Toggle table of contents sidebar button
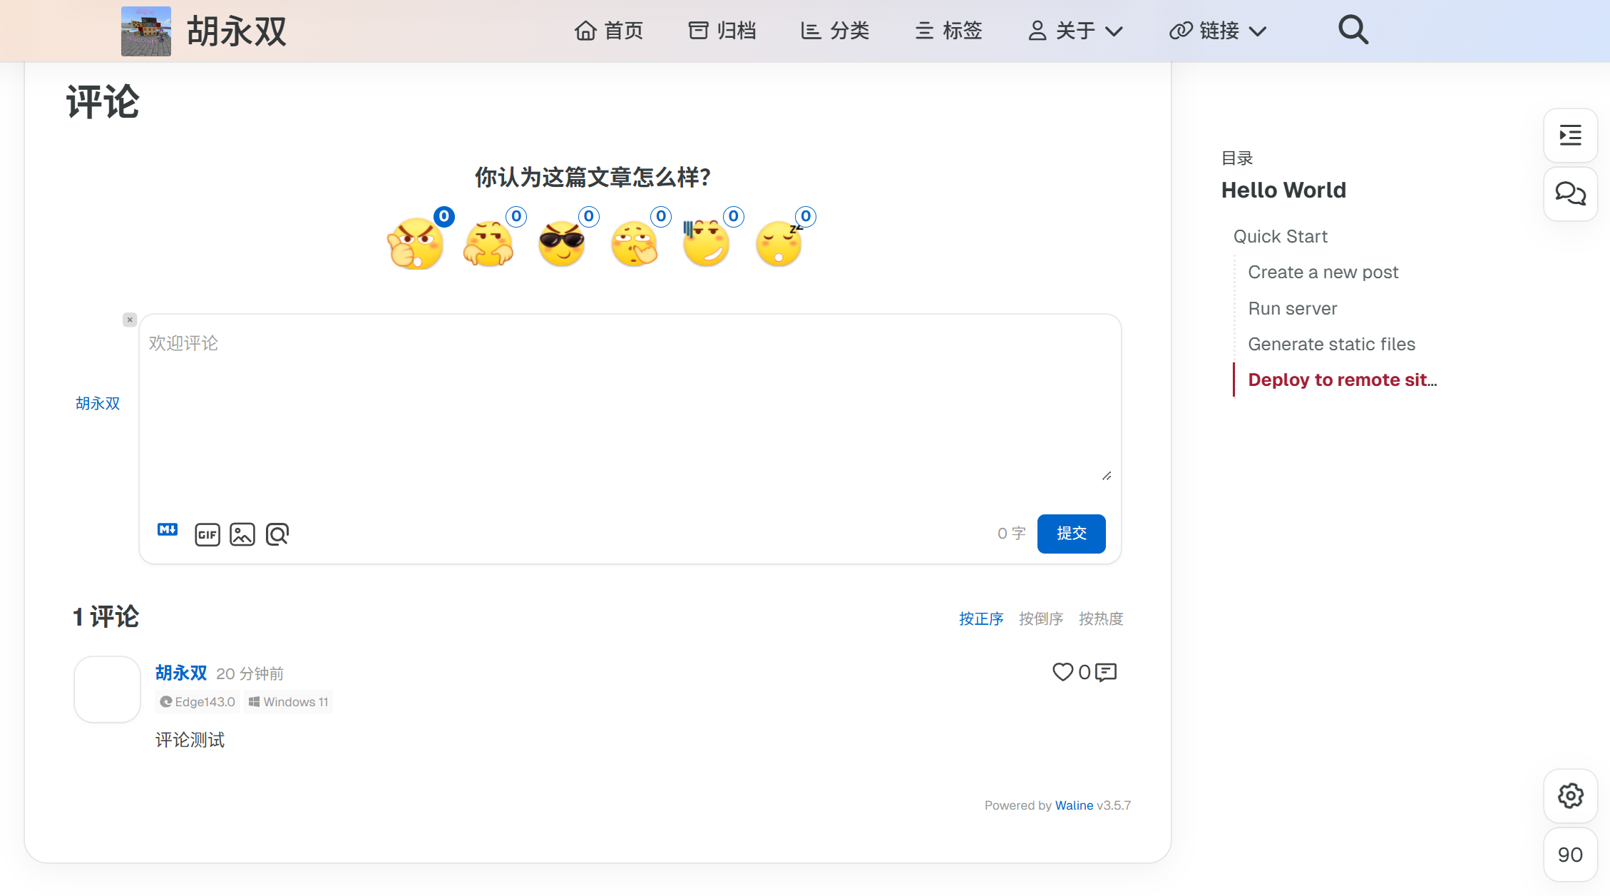 pyautogui.click(x=1570, y=136)
